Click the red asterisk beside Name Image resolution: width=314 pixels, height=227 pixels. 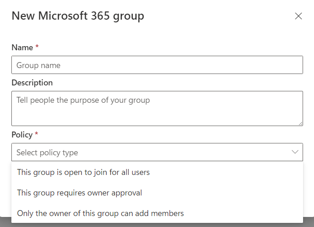(x=37, y=48)
